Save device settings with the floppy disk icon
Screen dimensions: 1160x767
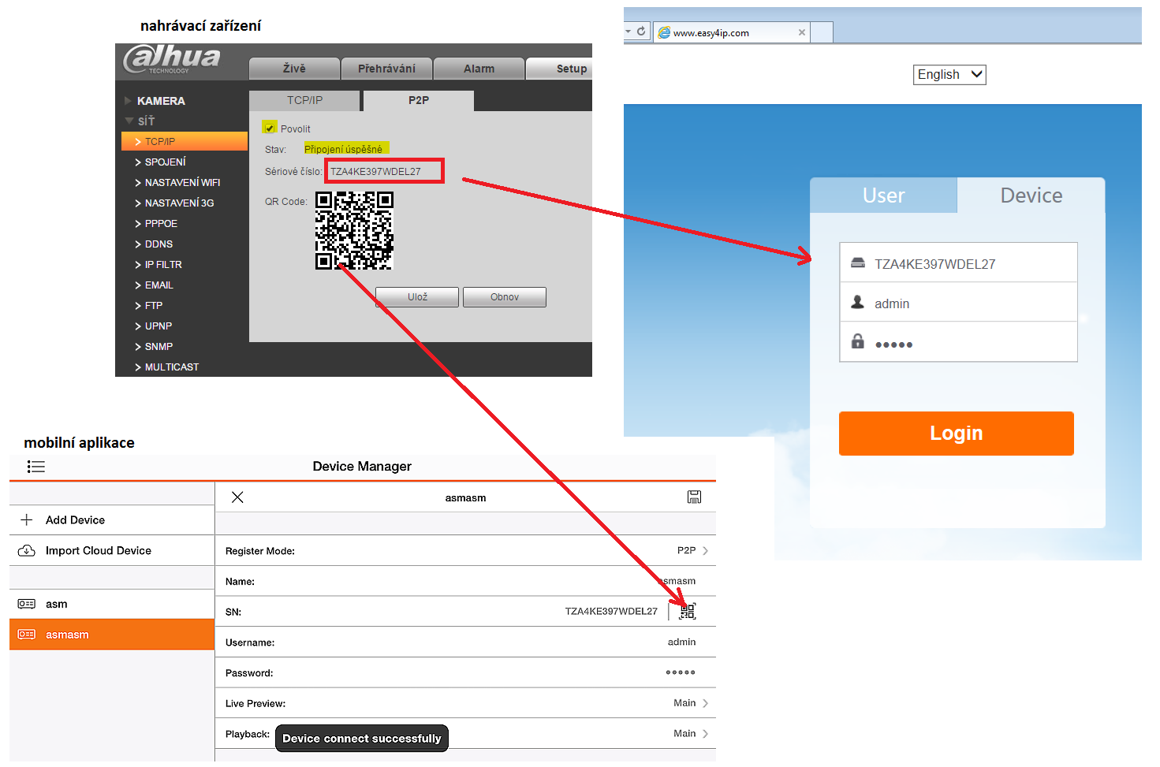pos(694,497)
